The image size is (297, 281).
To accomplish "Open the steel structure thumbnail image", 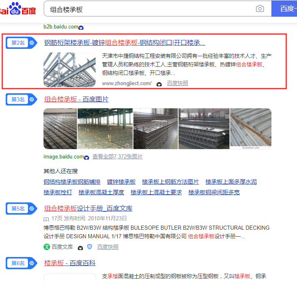I will pyautogui.click(x=70, y=70).
